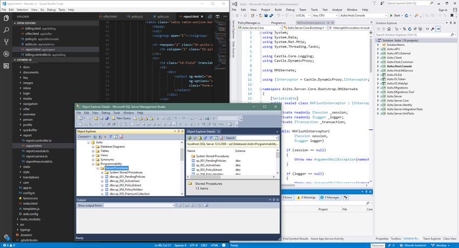The width and height of the screenshot is (459, 248).
Task: Open the Extensions view in VS Code
Action: [x=6, y=66]
